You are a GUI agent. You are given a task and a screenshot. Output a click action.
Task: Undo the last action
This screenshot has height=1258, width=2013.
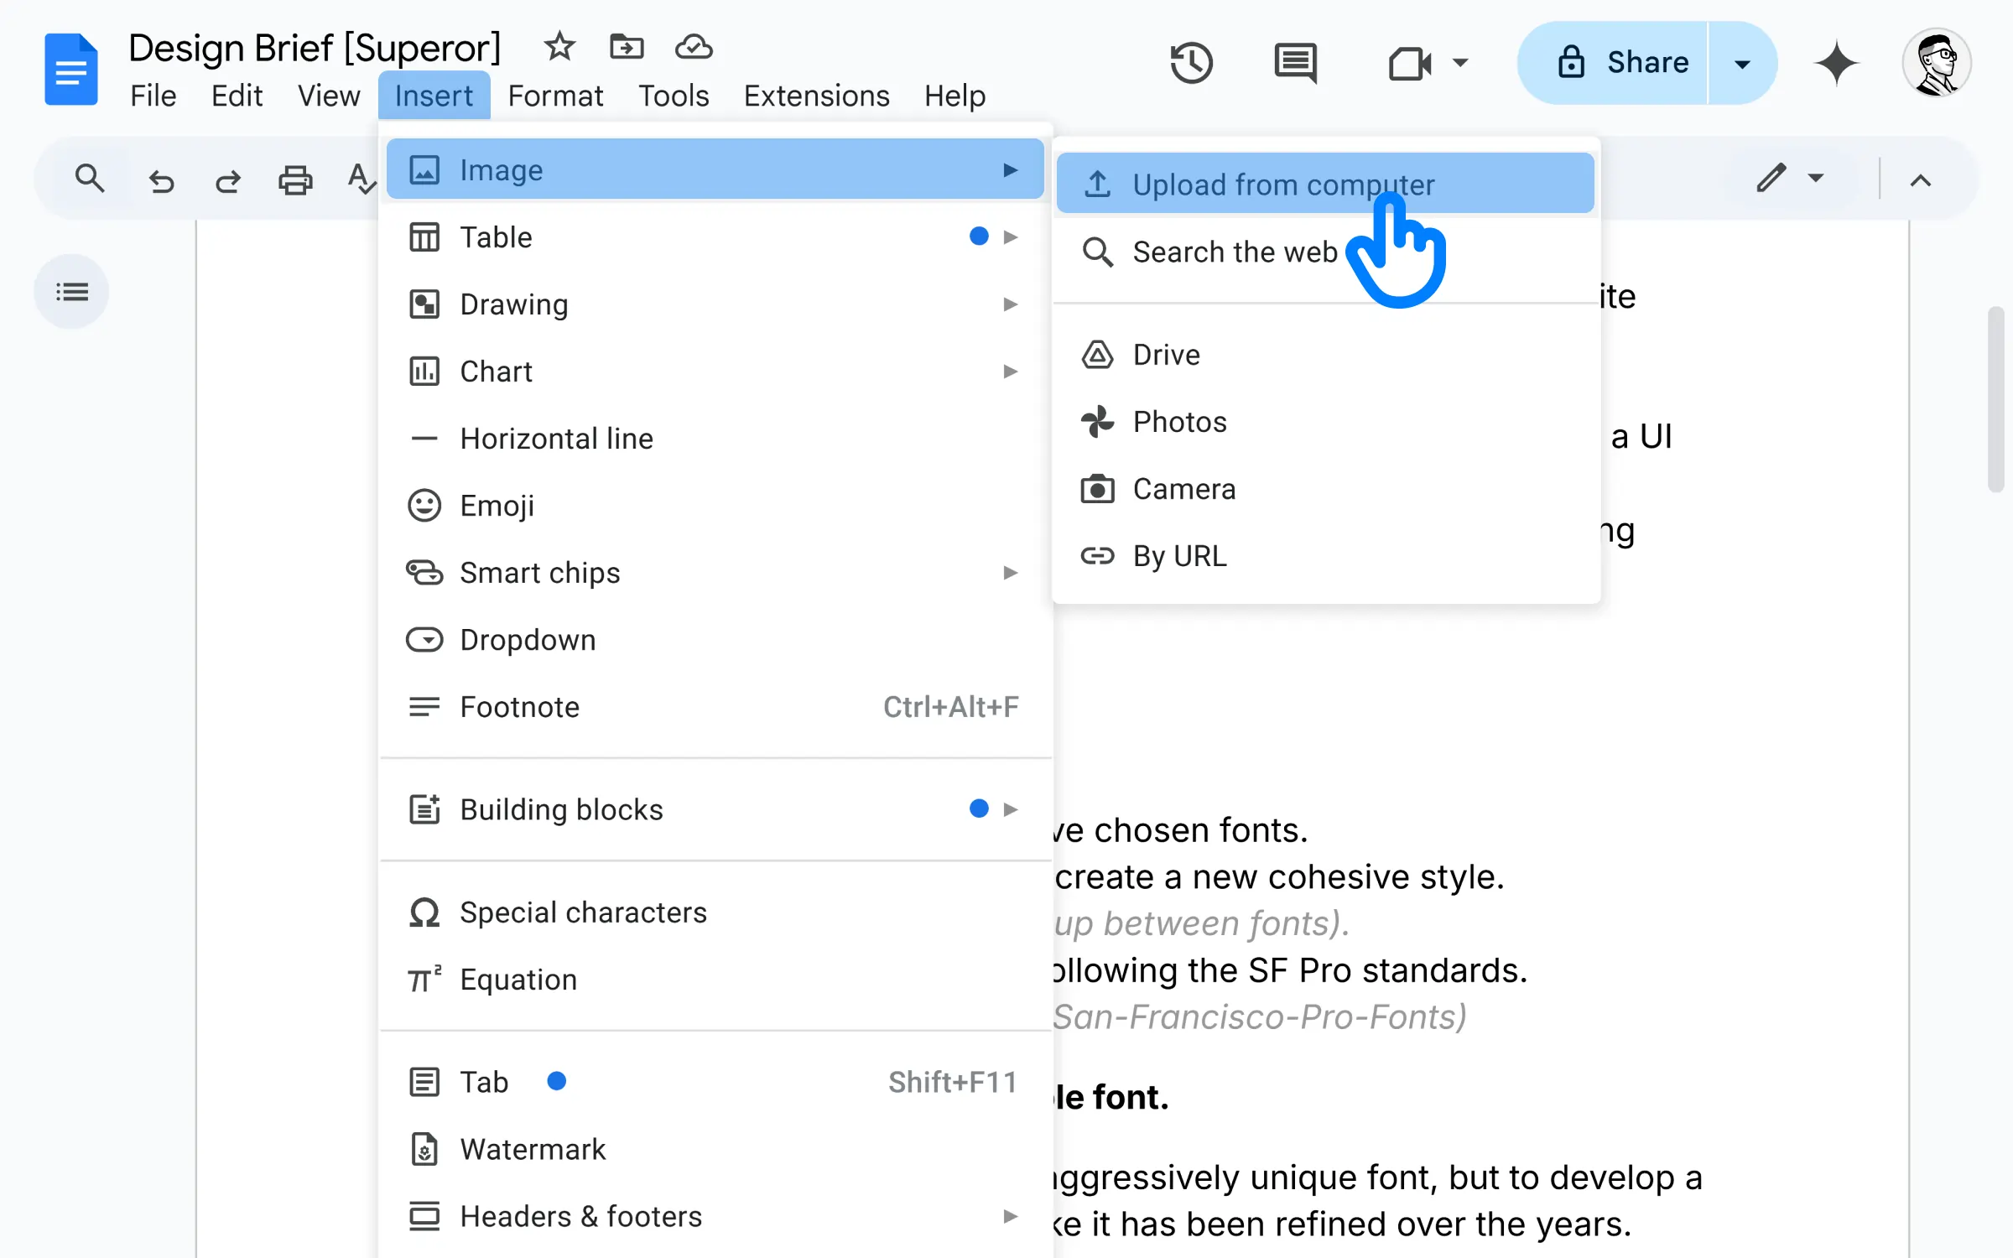pyautogui.click(x=161, y=180)
